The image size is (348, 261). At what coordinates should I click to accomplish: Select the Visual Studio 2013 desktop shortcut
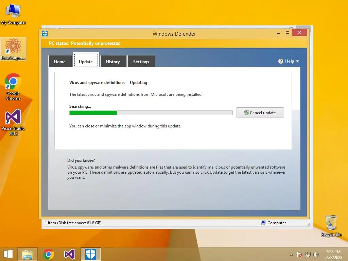coord(13,122)
